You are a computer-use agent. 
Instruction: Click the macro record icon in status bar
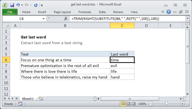coord(20,104)
